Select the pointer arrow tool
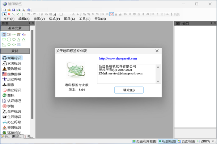The height and width of the screenshot is (144, 217). [5, 14]
